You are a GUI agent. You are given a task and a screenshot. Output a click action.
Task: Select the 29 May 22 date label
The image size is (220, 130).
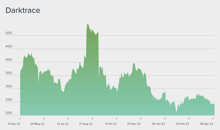[x=37, y=124]
